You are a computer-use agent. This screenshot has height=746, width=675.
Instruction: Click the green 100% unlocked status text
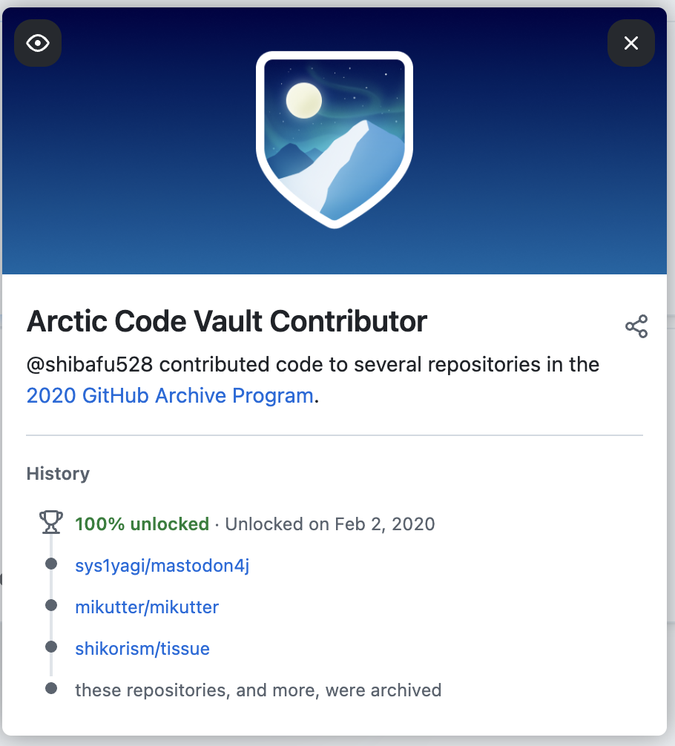pyautogui.click(x=142, y=524)
